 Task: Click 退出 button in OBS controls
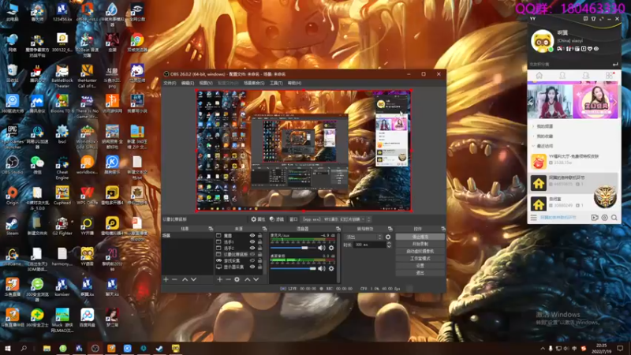tap(420, 273)
